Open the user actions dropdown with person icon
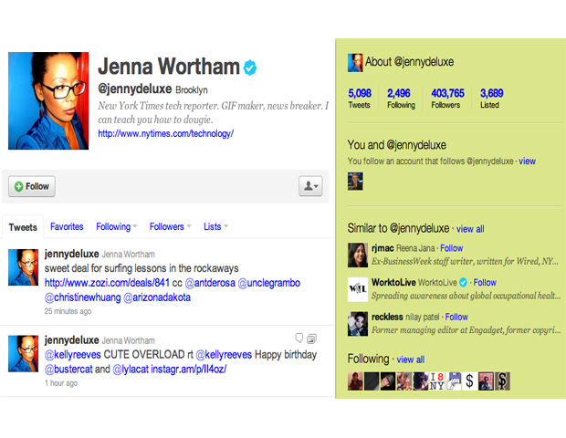The height and width of the screenshot is (438, 566). 310,186
